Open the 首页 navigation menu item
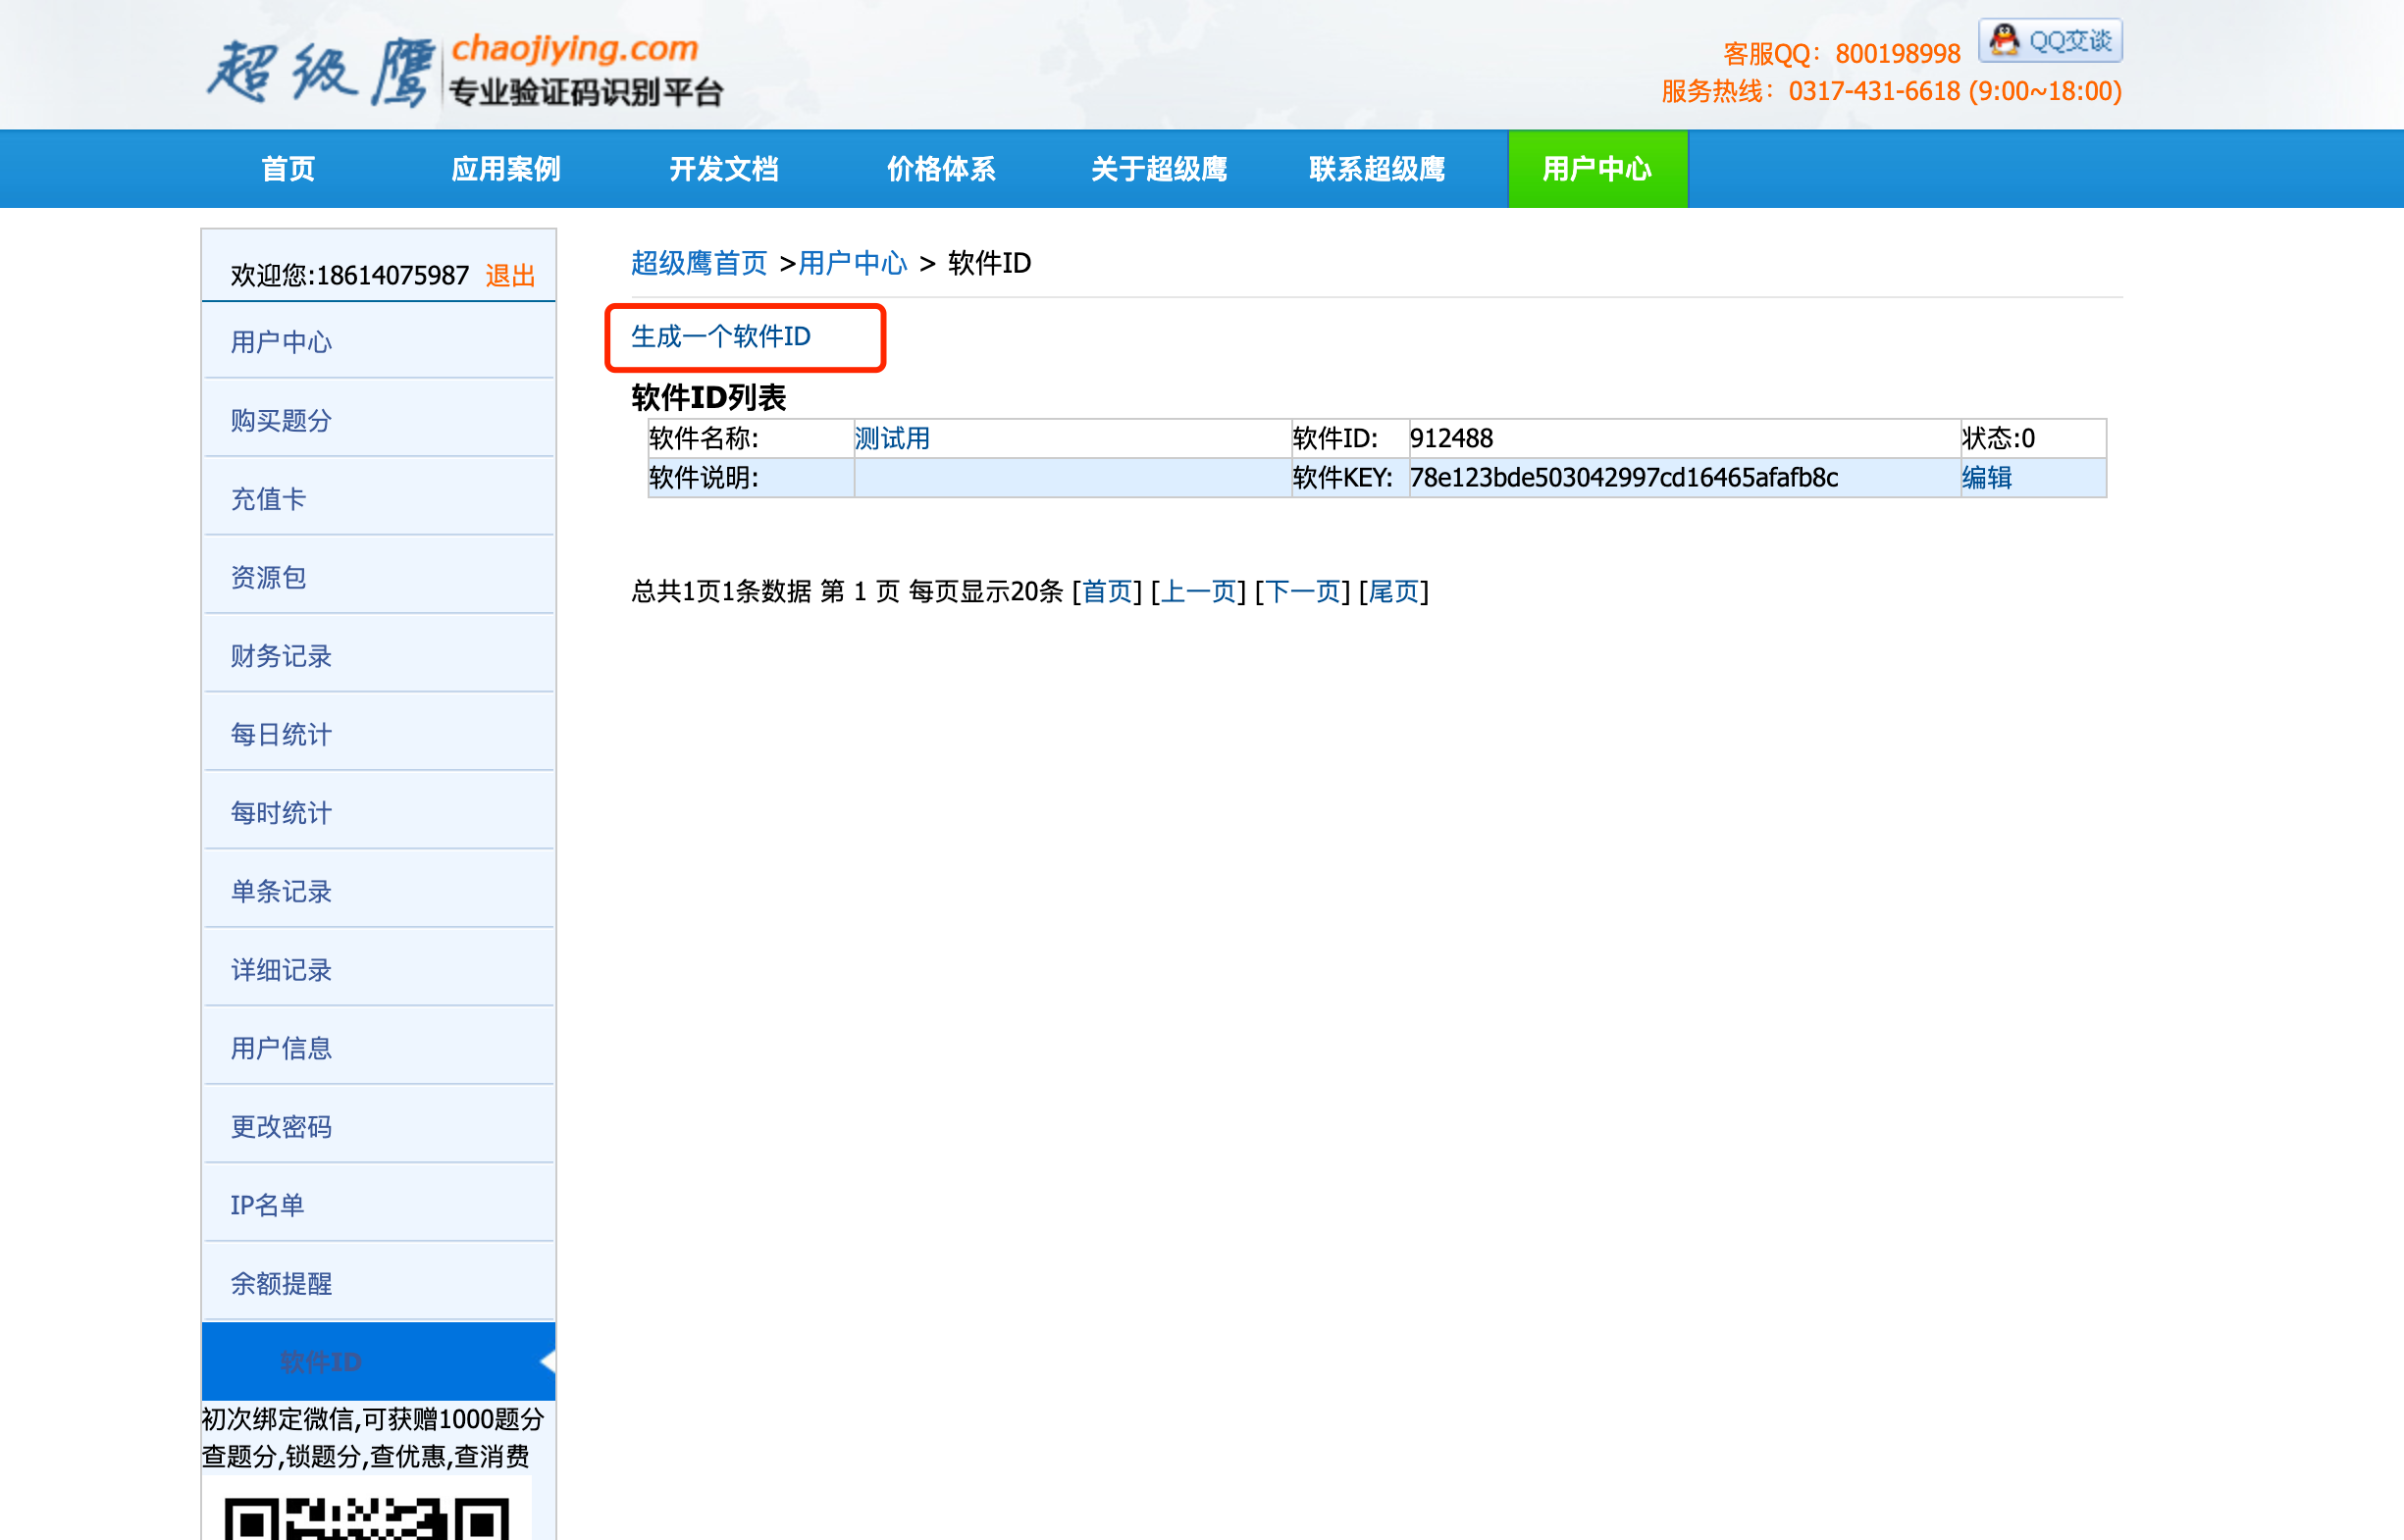The width and height of the screenshot is (2404, 1540). 288,169
